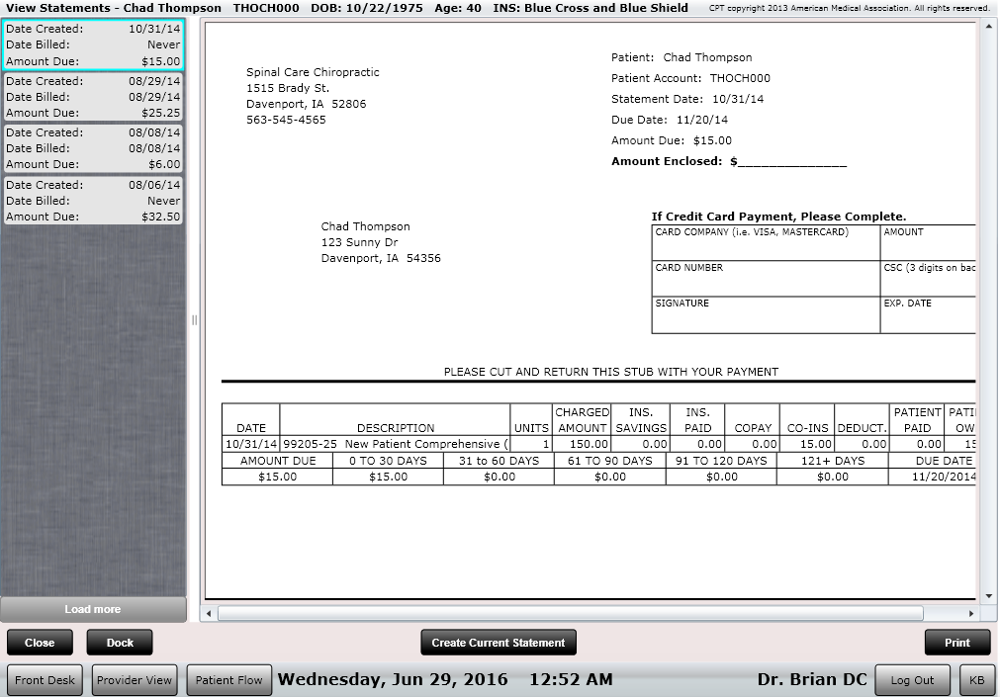View the 08/08/14 statement with $6.00 due

(x=94, y=148)
